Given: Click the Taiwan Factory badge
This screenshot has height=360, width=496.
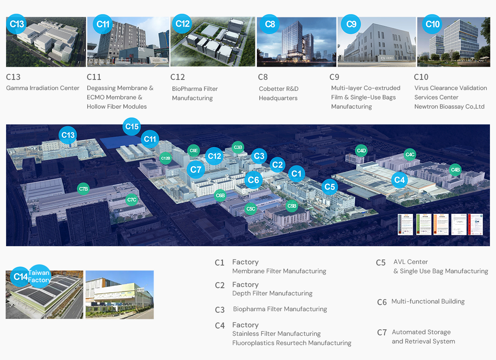Looking at the screenshot, I should (40, 276).
